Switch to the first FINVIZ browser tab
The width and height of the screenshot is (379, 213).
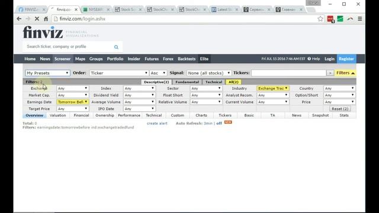[x=31, y=9]
